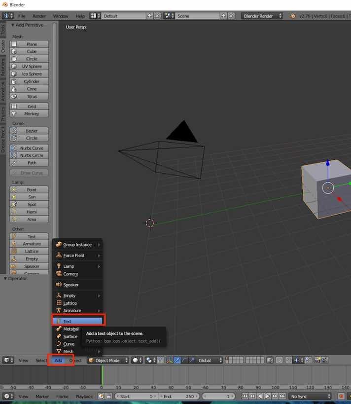The height and width of the screenshot is (404, 351).
Task: Open the Blender Render engine dropdown
Action: click(x=262, y=16)
